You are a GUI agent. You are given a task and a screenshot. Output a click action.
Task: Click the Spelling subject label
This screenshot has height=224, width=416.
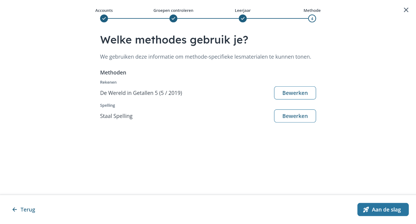tap(108, 105)
